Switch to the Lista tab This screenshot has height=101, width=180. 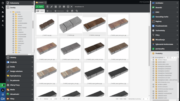(49, 11)
